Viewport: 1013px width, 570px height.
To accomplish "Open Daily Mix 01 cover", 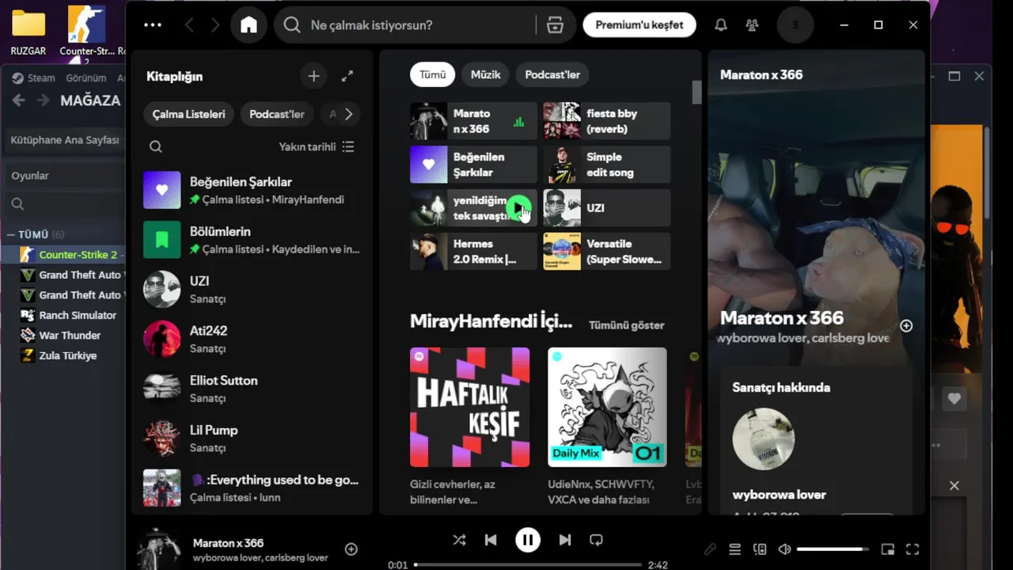I will click(x=607, y=407).
